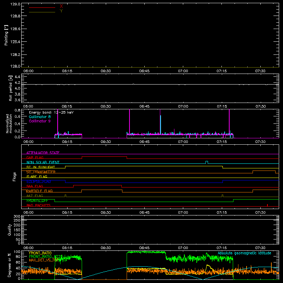
Task: Click the Normalized modulation axis title
Action: click(9, 123)
